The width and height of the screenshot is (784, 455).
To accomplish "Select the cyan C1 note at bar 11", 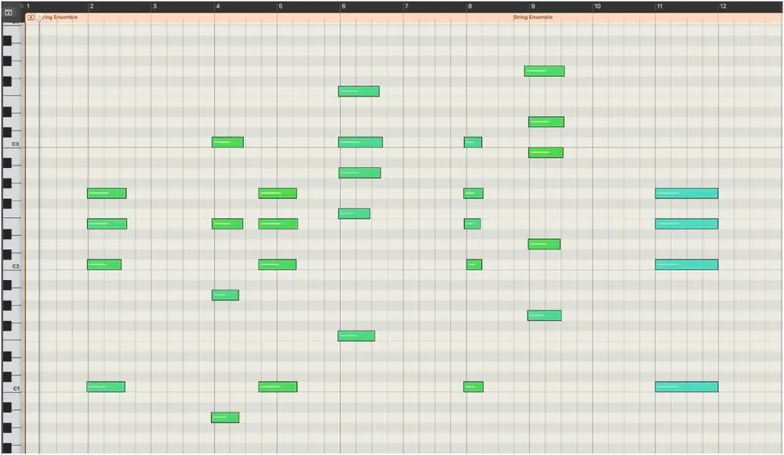I will tap(687, 387).
